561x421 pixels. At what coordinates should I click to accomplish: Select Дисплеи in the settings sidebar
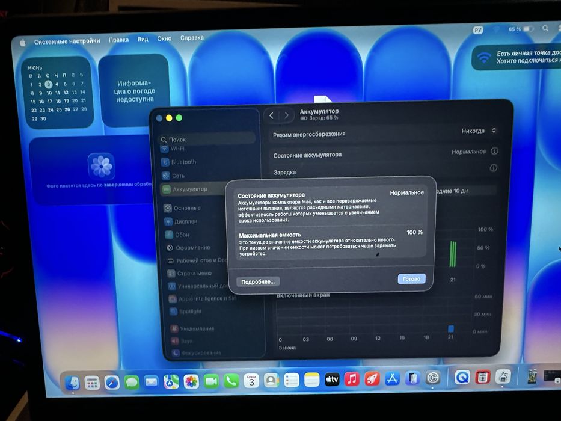point(181,221)
